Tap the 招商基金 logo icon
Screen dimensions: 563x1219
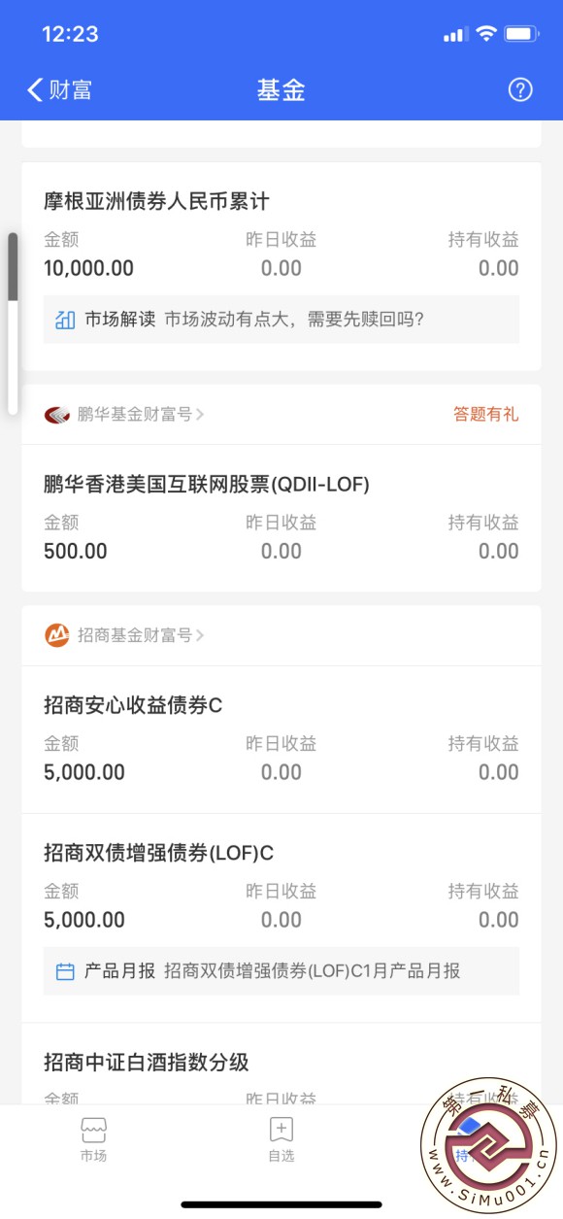(57, 635)
